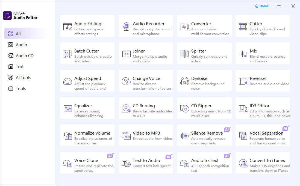Open Denoise via its title
The width and height of the screenshot is (300, 186).
pos(199,79)
